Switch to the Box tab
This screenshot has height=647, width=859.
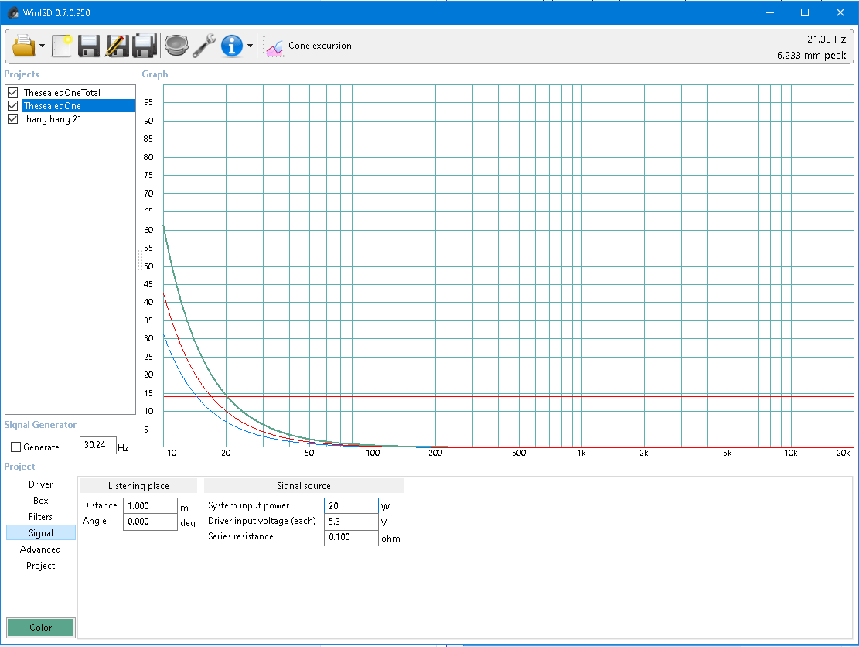[40, 501]
